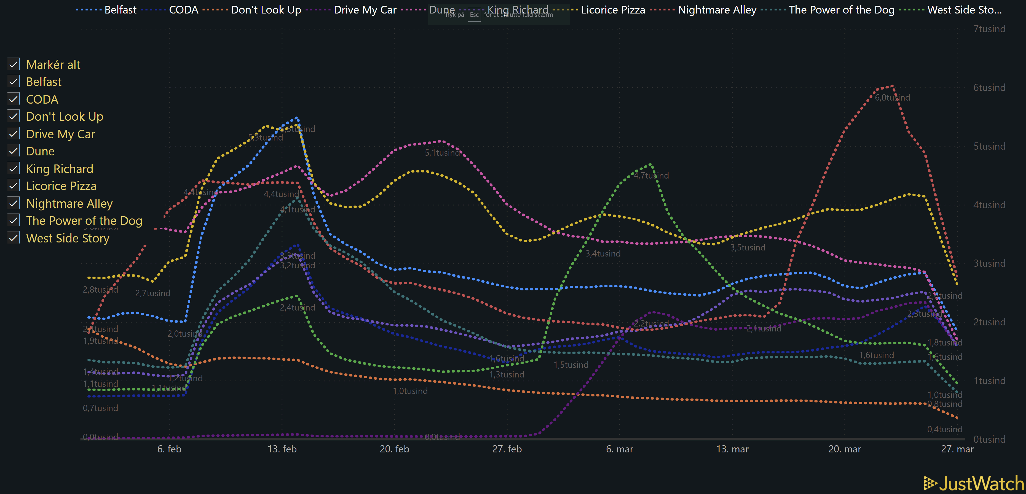
Task: Click The Power of the Dog legend entry
Action: point(841,10)
